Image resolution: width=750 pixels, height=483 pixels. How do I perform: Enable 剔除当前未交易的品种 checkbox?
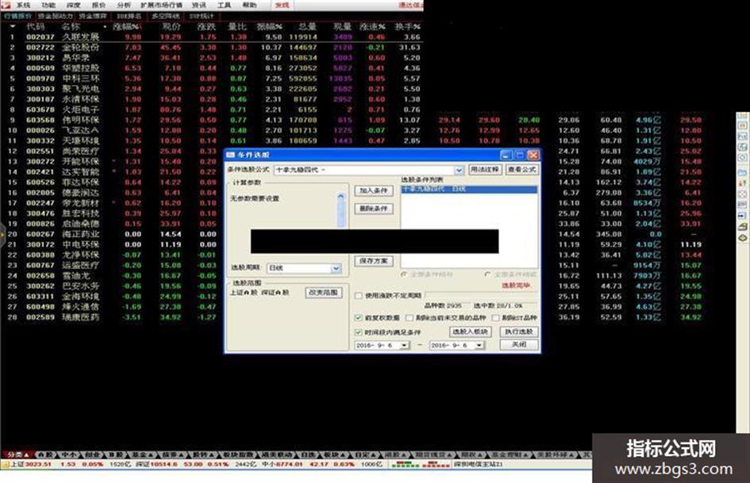tap(410, 317)
